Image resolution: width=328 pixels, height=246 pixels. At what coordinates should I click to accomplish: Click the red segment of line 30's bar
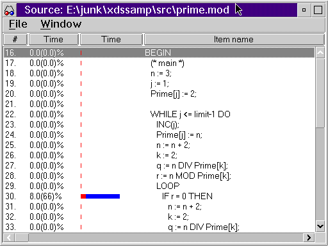click(83, 196)
